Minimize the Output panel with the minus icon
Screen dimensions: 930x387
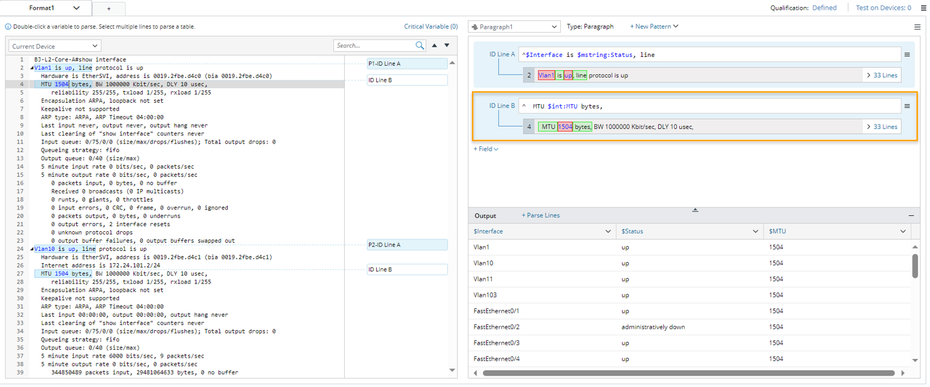(911, 216)
